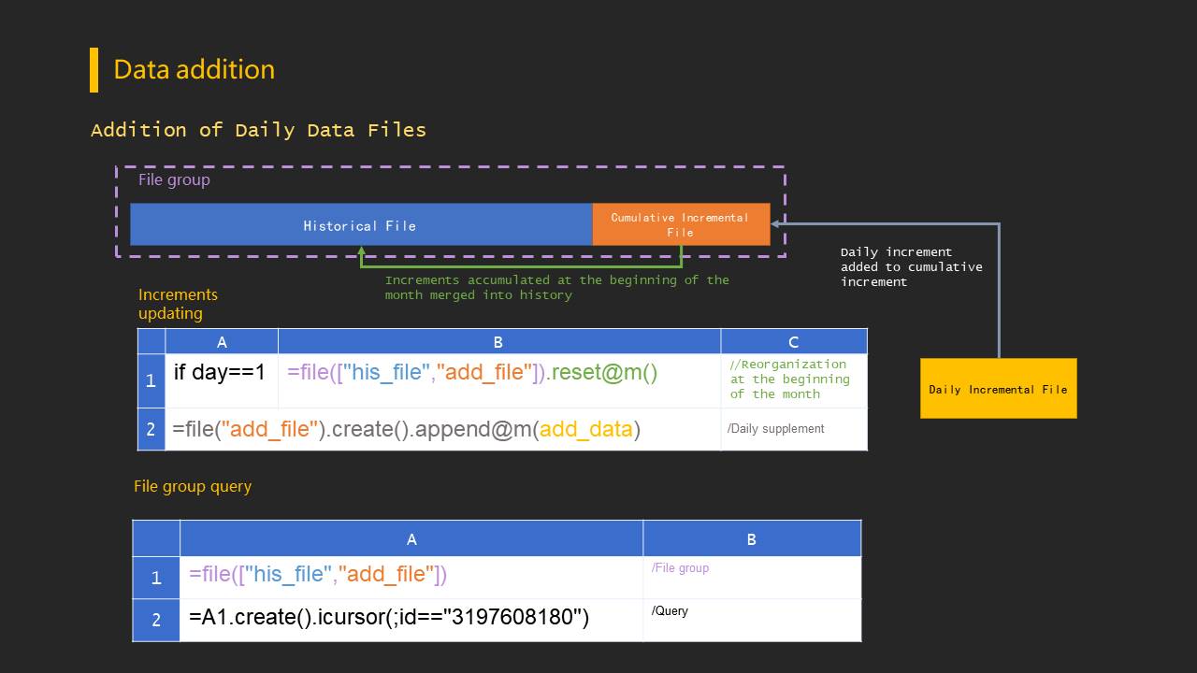
Task: Select the "Daily increment added" annotation text
Action: tap(911, 266)
